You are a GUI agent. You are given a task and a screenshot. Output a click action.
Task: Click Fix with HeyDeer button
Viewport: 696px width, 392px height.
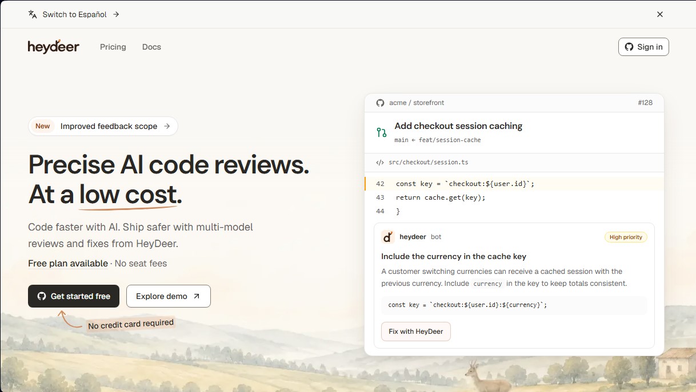click(x=416, y=332)
